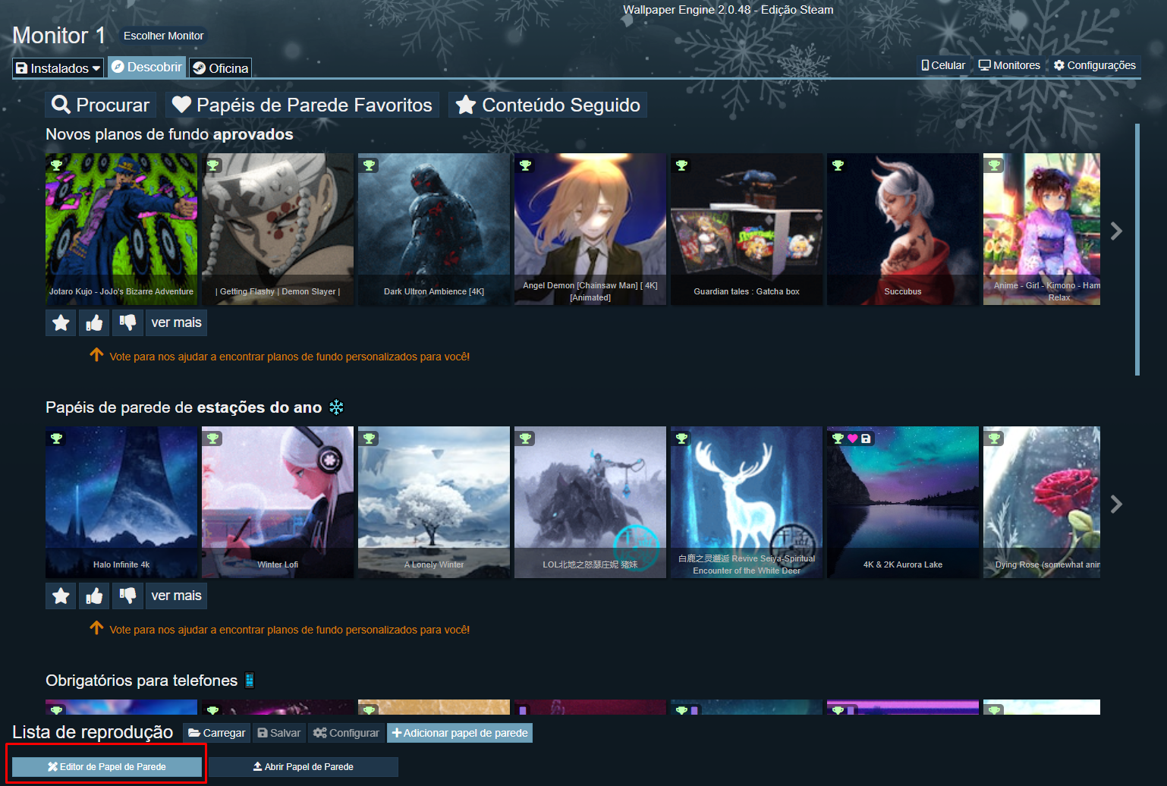Like the seasonal wallpapers section
Viewport: 1167px width, 786px height.
coord(94,596)
